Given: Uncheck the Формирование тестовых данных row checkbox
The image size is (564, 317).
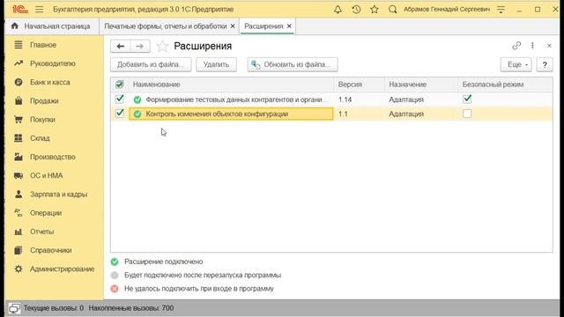Looking at the screenshot, I should 120,99.
